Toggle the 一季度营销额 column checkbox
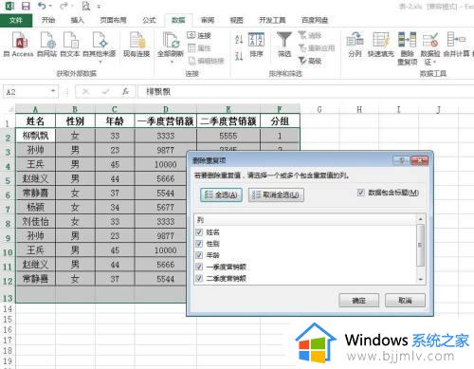 pyautogui.click(x=199, y=267)
